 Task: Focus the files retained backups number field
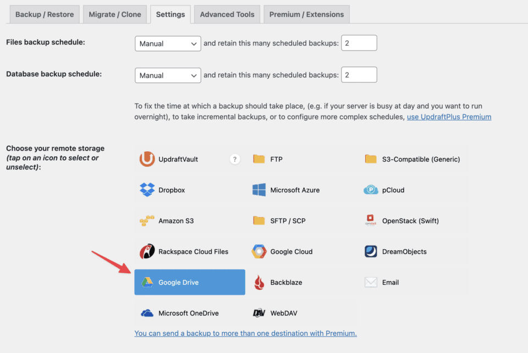click(x=359, y=43)
